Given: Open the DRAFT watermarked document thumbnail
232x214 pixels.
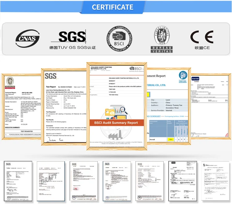Looking at the screenshot, I should (51, 181).
